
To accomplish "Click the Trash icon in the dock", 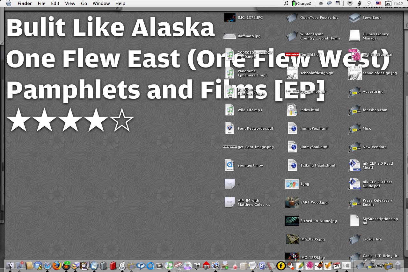I will coord(398,265).
